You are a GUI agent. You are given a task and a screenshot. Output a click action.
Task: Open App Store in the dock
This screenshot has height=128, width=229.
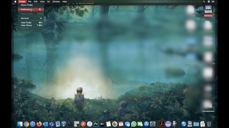click(x=146, y=124)
